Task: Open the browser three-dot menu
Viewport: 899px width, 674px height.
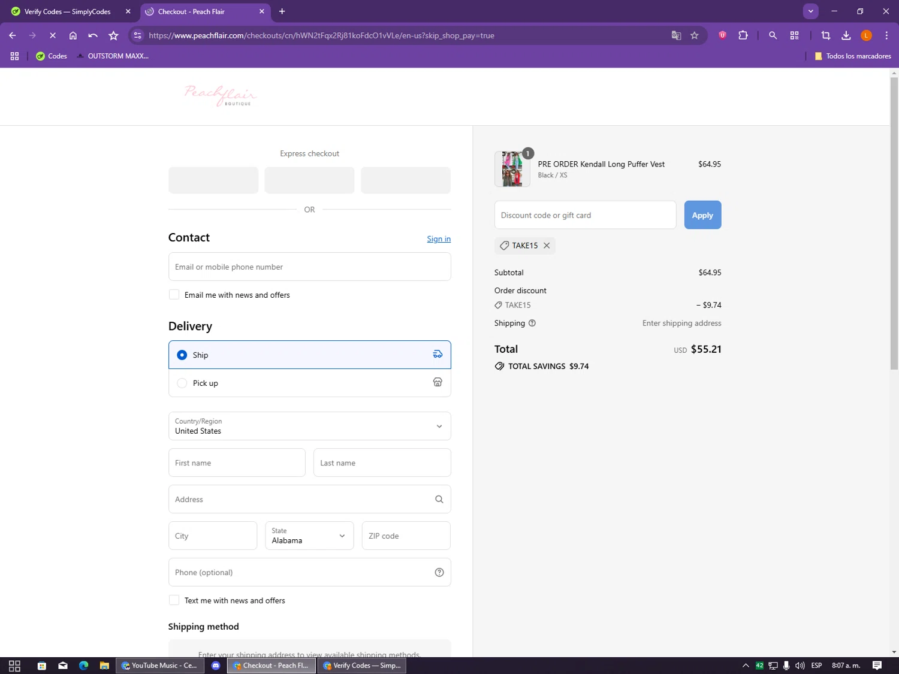Action: click(x=886, y=35)
